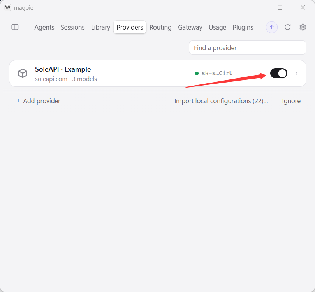
Task: Open the Routing tab
Action: point(160,27)
